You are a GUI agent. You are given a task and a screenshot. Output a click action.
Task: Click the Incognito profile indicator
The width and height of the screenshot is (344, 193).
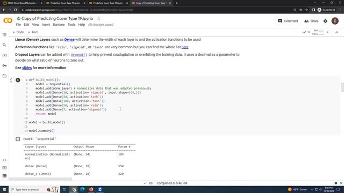click(326, 10)
